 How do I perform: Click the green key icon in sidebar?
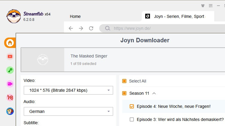[10, 70]
